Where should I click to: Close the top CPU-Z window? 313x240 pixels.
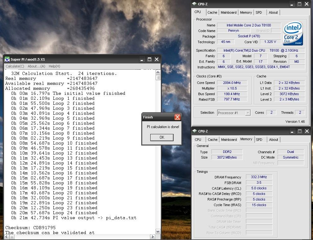[306, 4]
